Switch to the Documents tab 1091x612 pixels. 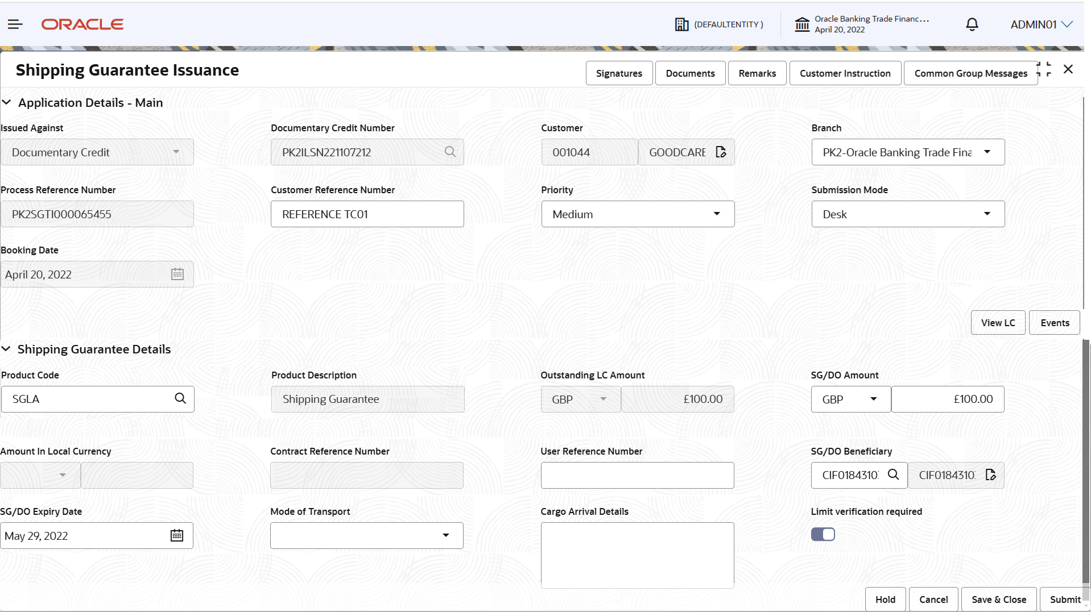(x=690, y=73)
